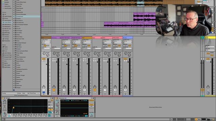
Task: Toggle track 2 activator button
Action: [54, 90]
